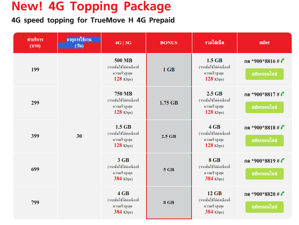This screenshot has height=225, width=299.
Task: Click the New! 4G Topping Package heading
Action: 91,6
